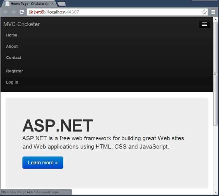The image size is (219, 196).
Task: Open the MVC Cricketer brand link
Action: [x=22, y=24]
